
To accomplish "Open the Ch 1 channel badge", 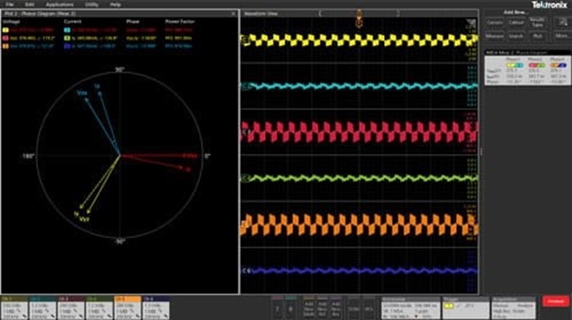I will point(14,308).
